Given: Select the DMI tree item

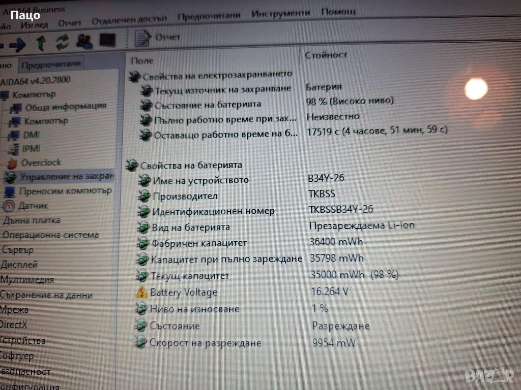Looking at the screenshot, I should 31,135.
